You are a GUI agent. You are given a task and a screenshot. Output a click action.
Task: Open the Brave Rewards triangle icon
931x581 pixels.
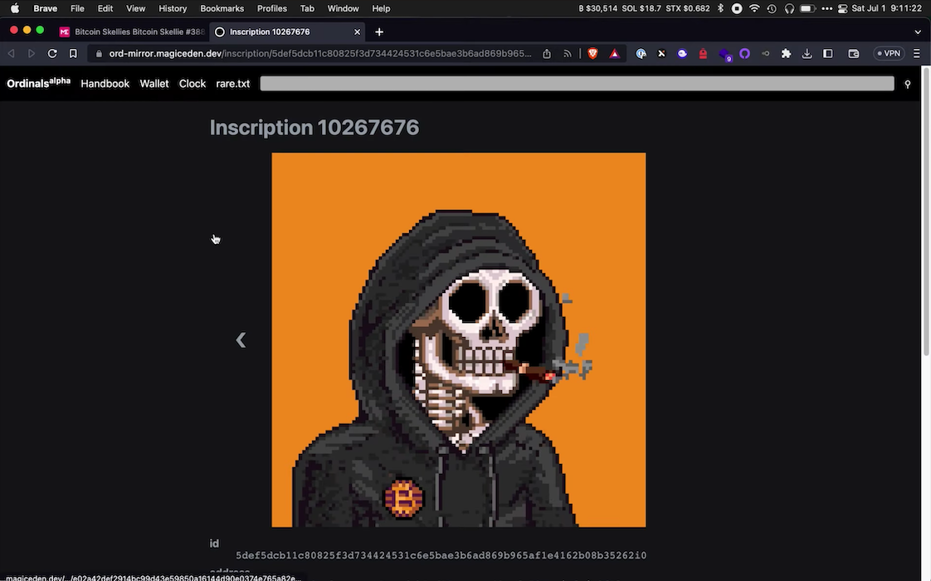[614, 53]
